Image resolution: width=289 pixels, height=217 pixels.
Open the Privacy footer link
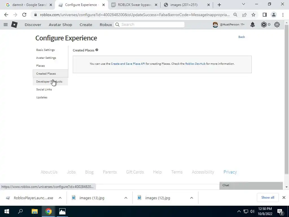pos(230,172)
